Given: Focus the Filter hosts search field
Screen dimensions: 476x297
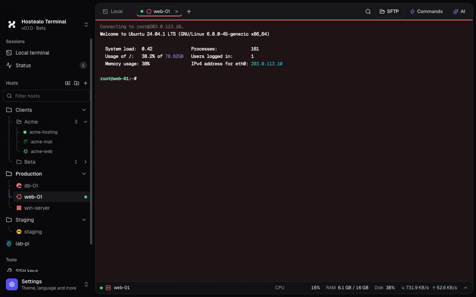Looking at the screenshot, I should 47,96.
